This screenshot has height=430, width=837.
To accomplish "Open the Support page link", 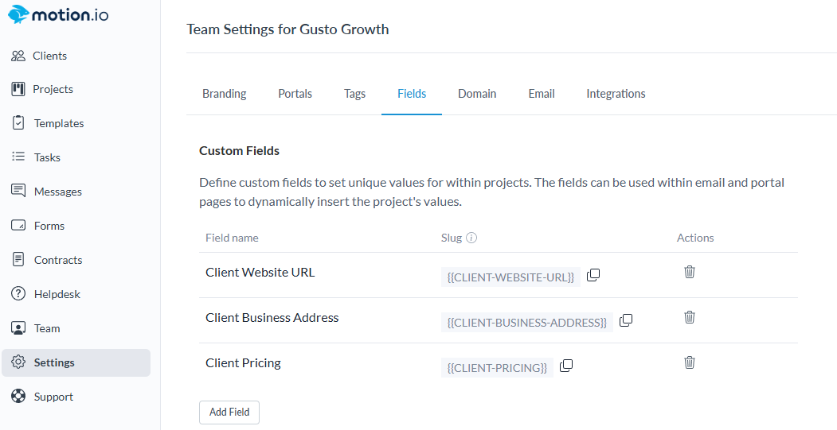I will coord(53,397).
